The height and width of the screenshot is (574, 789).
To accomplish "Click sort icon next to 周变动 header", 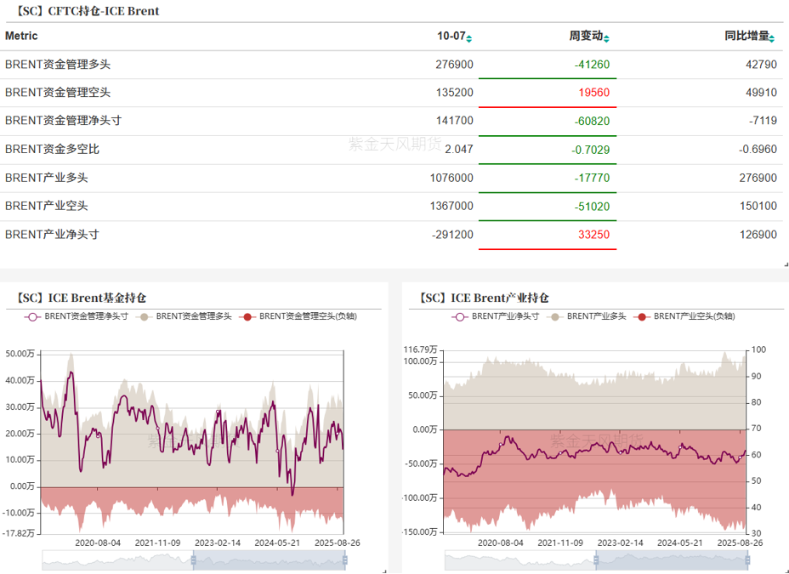I will [x=606, y=37].
